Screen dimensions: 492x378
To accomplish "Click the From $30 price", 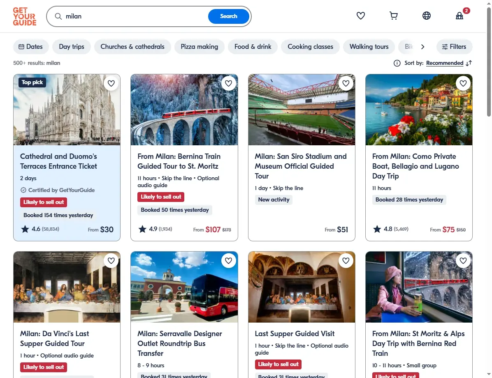I will [x=101, y=229].
